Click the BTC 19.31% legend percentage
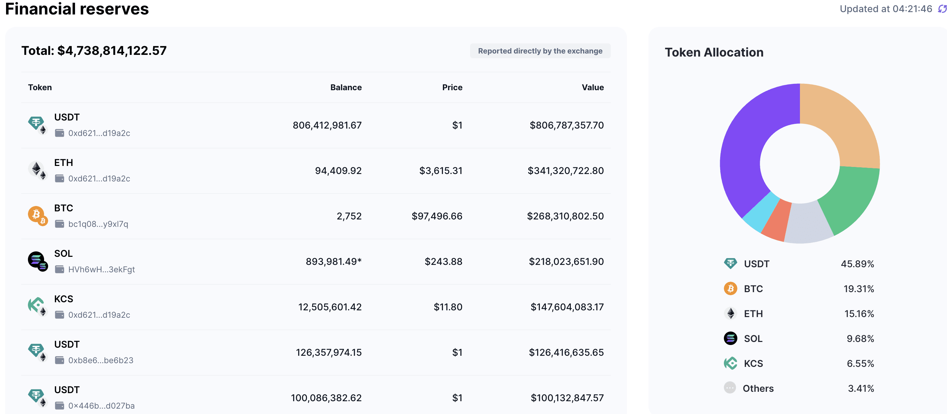The width and height of the screenshot is (947, 414). 859,289
